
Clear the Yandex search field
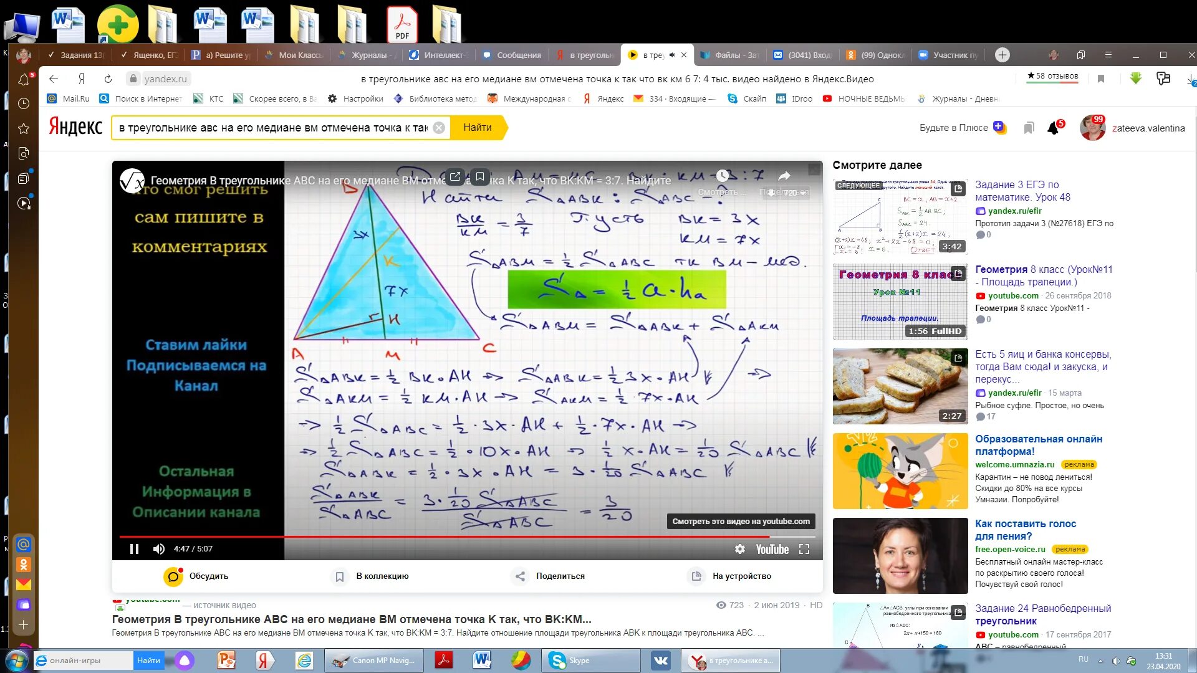[439, 128]
